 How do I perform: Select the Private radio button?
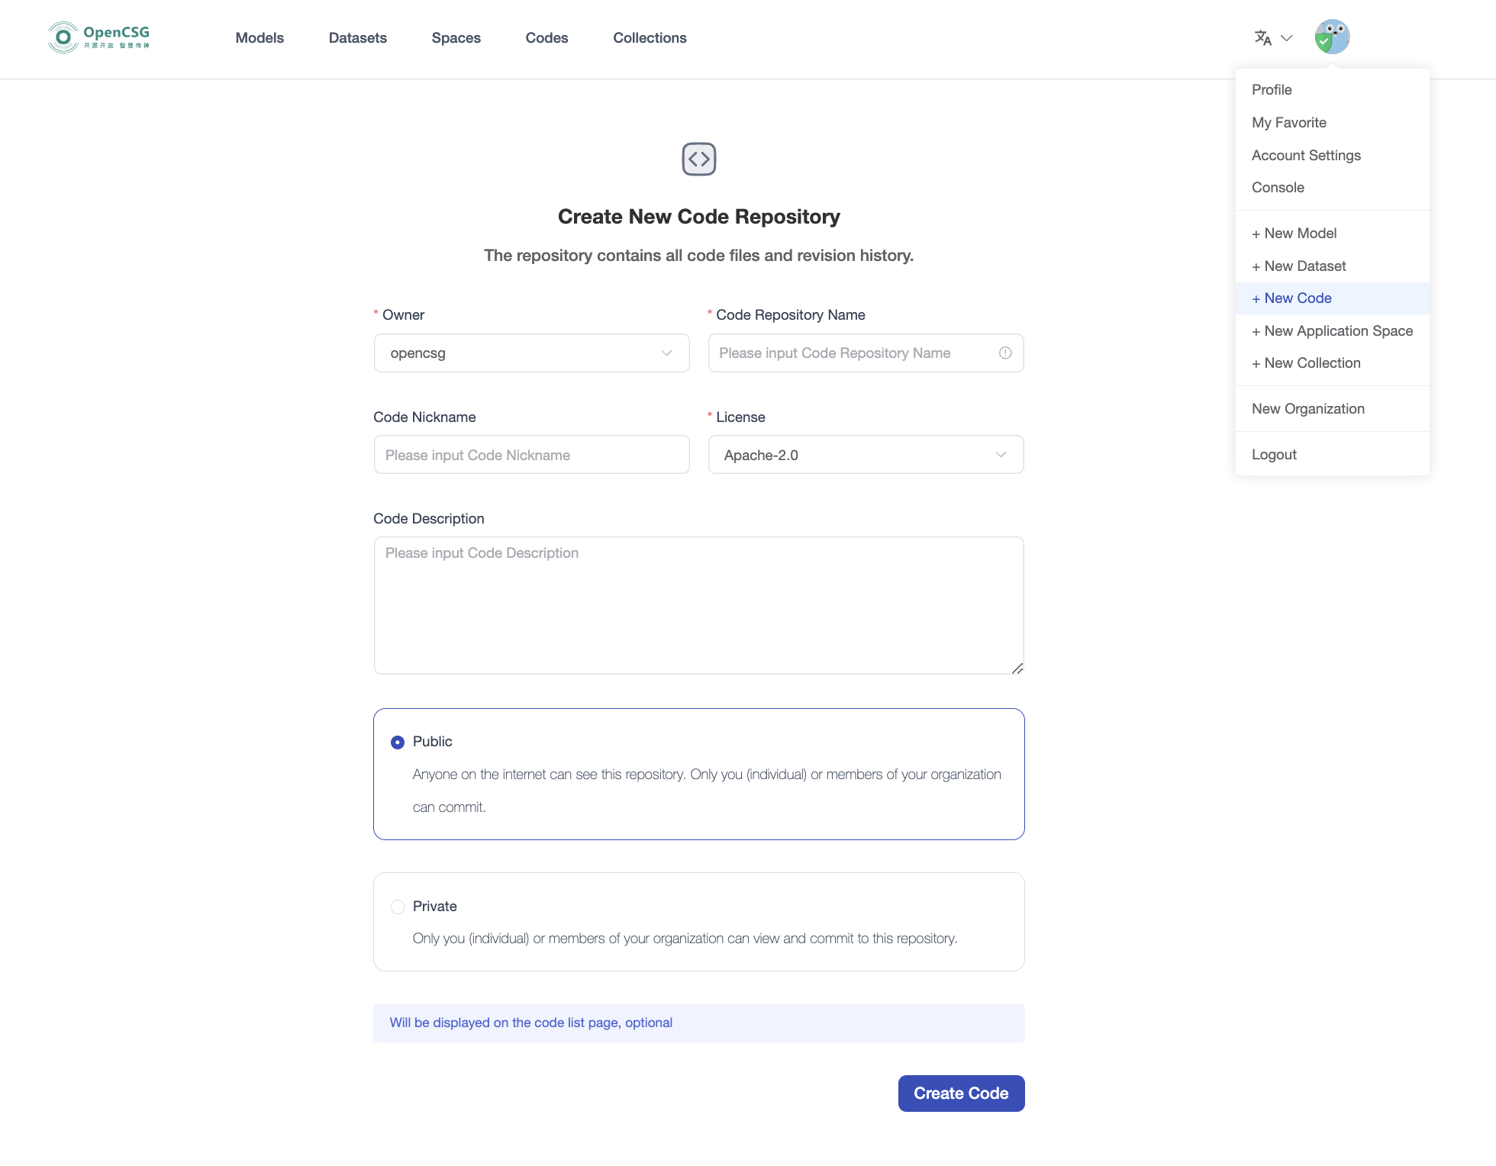pyautogui.click(x=397, y=906)
